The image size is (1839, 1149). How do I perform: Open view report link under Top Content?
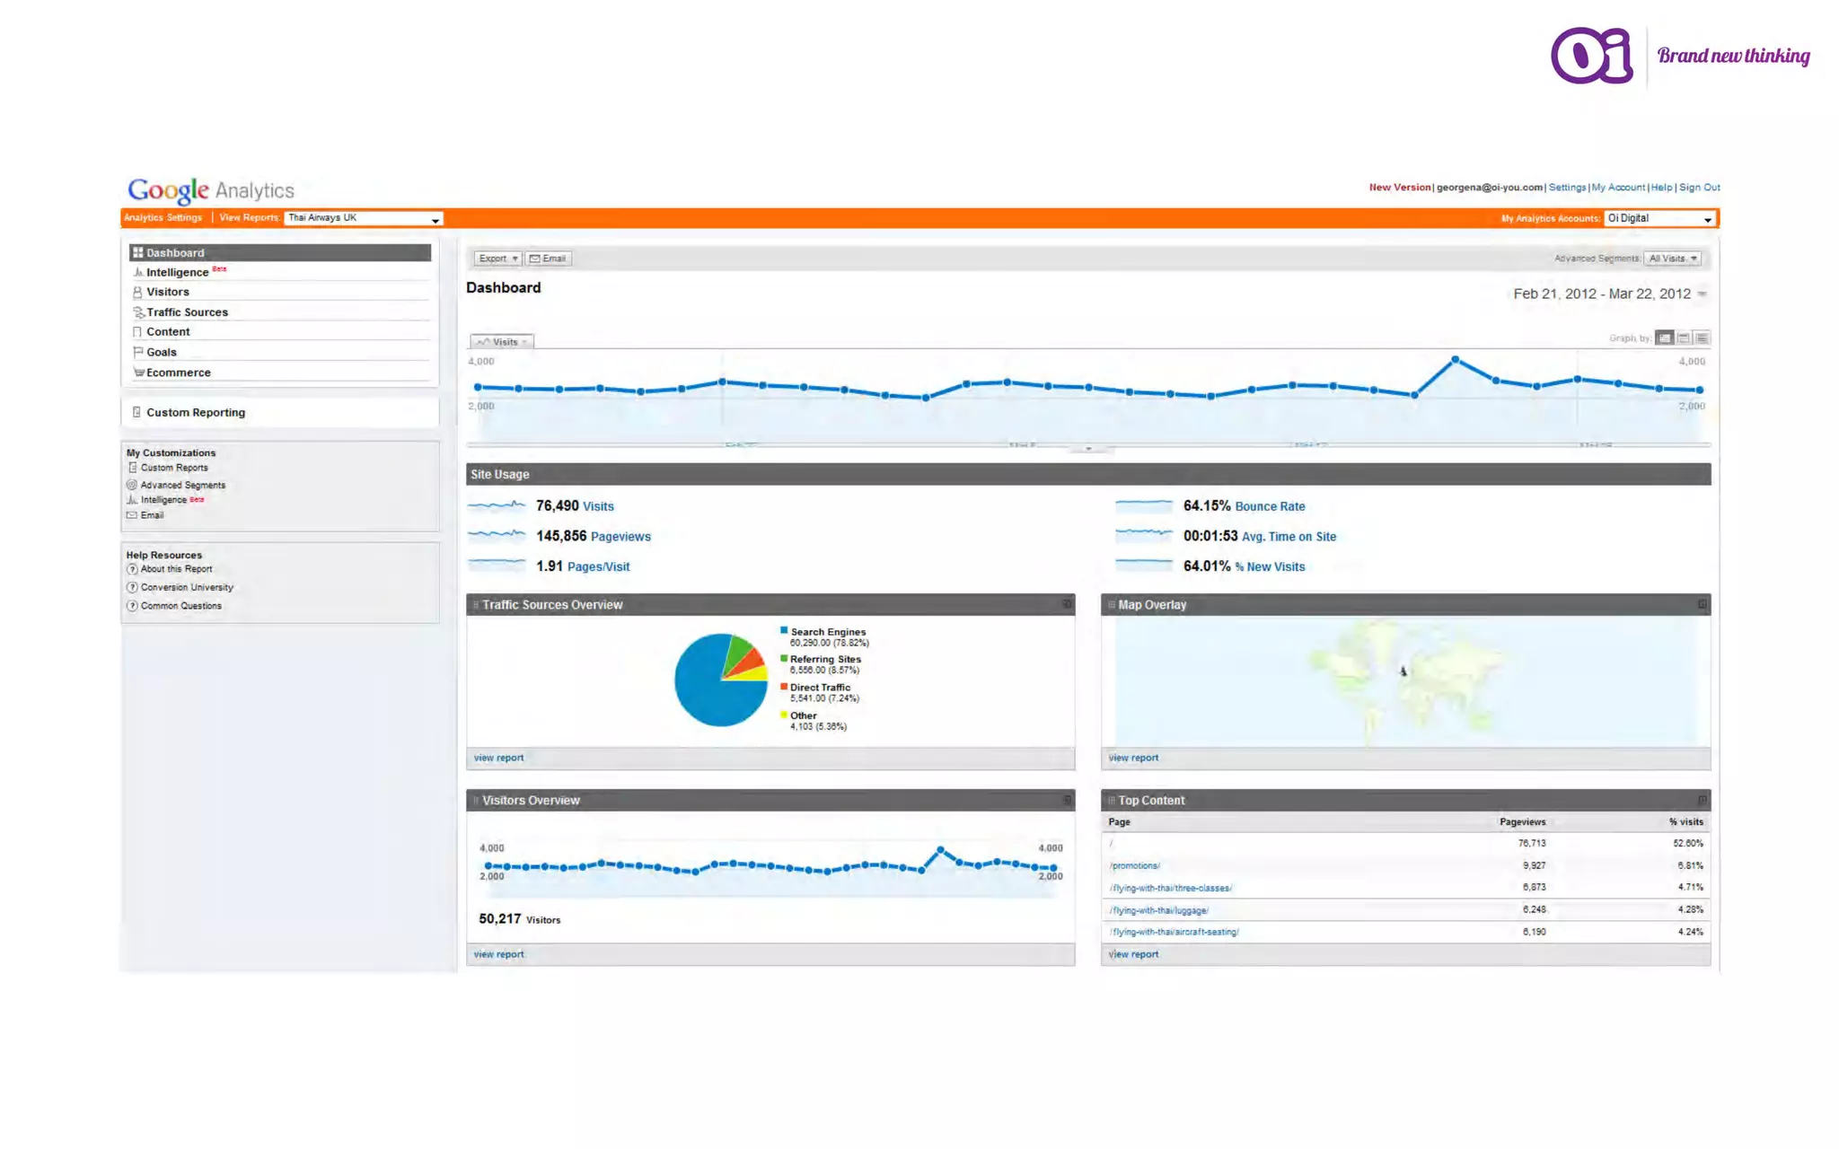pos(1133,954)
